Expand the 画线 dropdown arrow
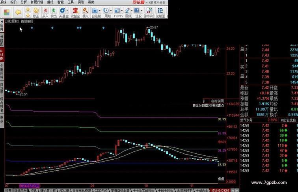 click(132, 11)
